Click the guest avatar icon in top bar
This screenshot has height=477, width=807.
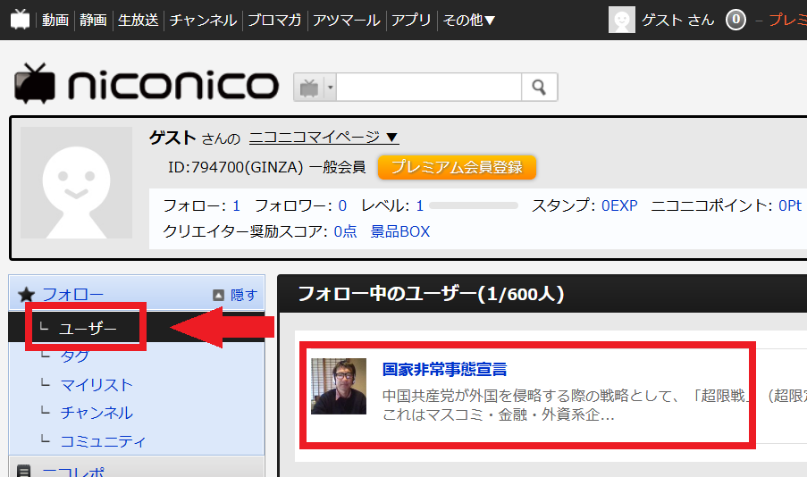(x=622, y=20)
